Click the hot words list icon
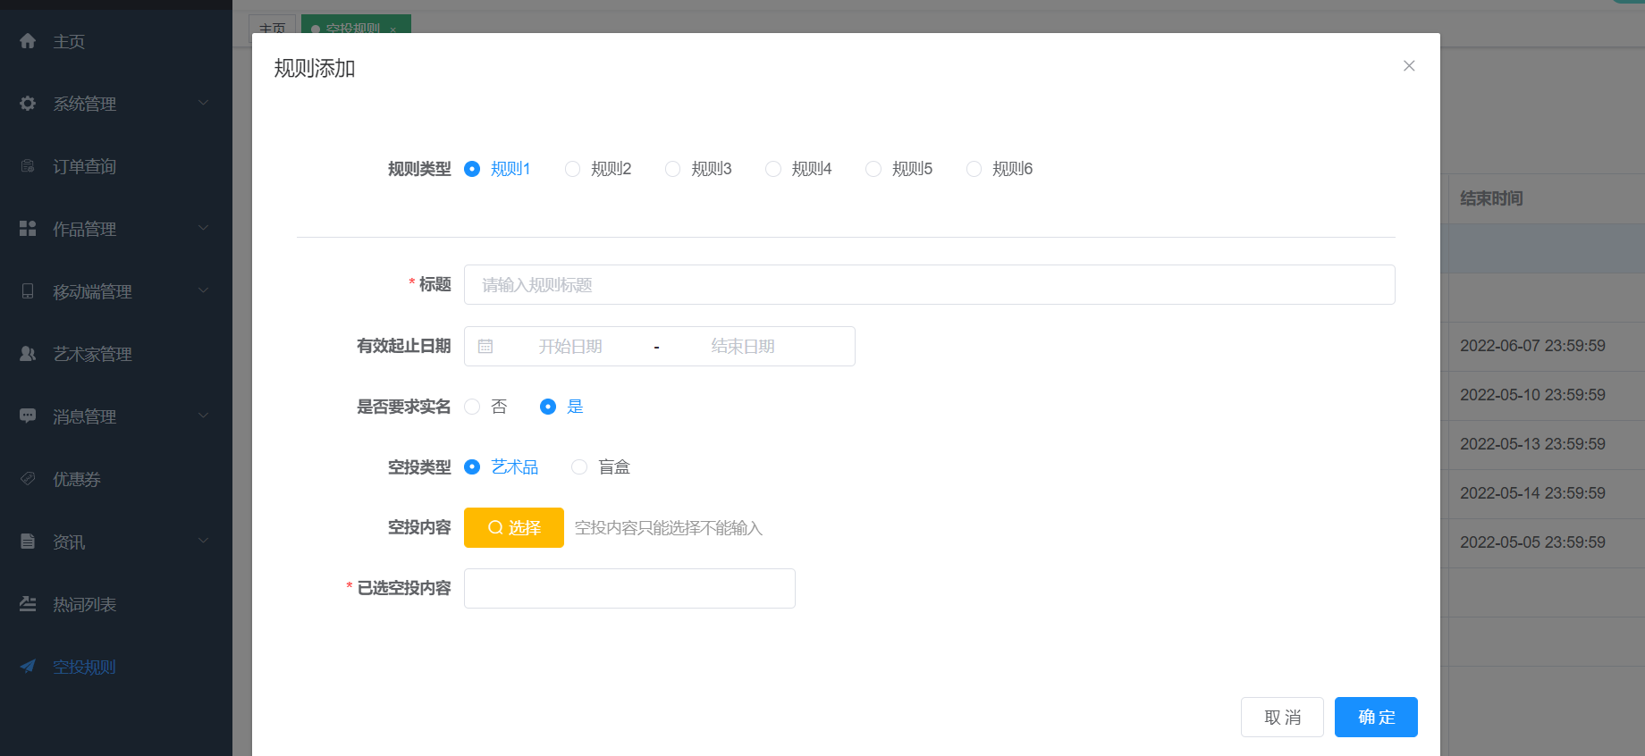1645x756 pixels. point(28,604)
